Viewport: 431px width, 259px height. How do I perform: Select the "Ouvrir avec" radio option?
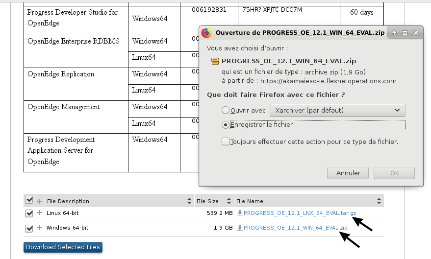pyautogui.click(x=226, y=110)
